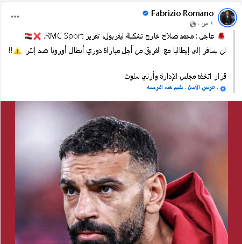Open translation settings via blue gear icon
The width and height of the screenshot is (242, 244).
tap(223, 88)
